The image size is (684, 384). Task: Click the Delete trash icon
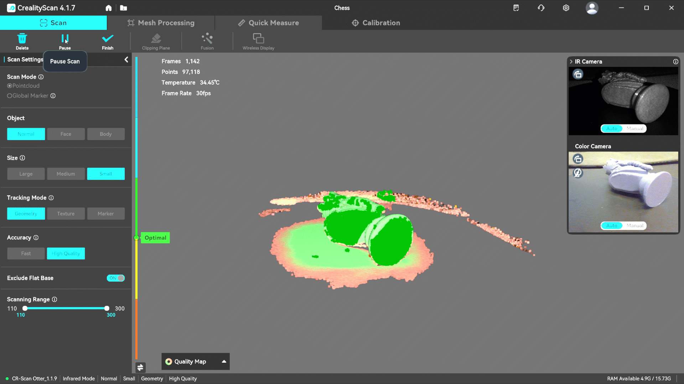pos(22,38)
